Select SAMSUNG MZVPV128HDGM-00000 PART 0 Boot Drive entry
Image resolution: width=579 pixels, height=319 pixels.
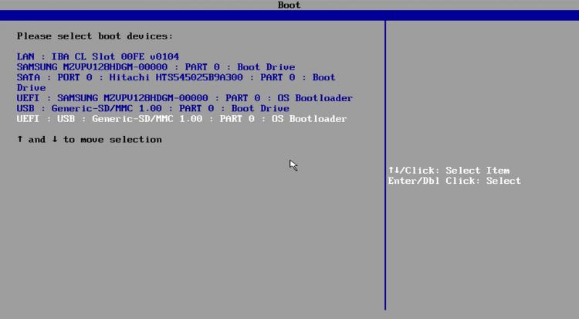click(x=156, y=67)
